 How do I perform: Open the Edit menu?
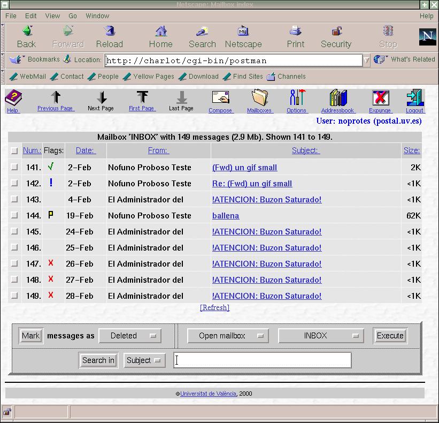coord(31,16)
